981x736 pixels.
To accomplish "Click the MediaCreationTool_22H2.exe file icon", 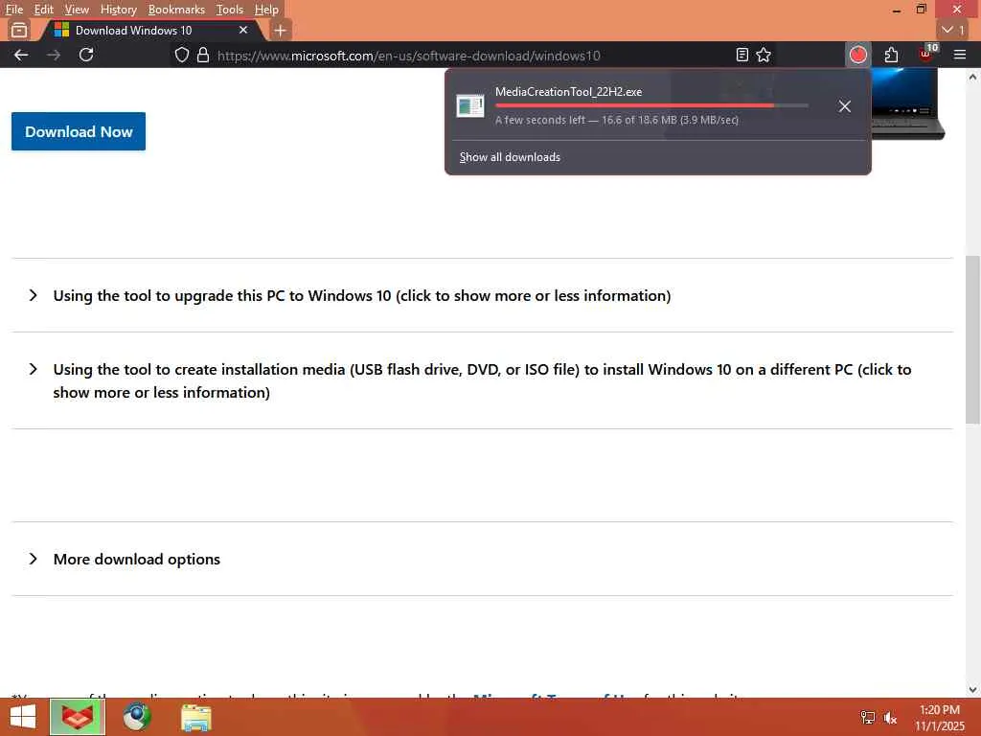I will tap(470, 105).
